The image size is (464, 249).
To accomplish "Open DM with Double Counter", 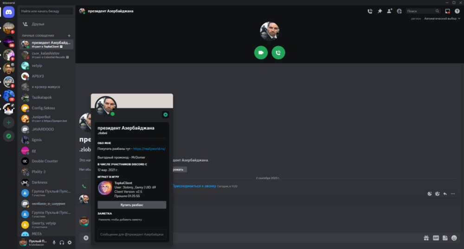I will click(46, 161).
